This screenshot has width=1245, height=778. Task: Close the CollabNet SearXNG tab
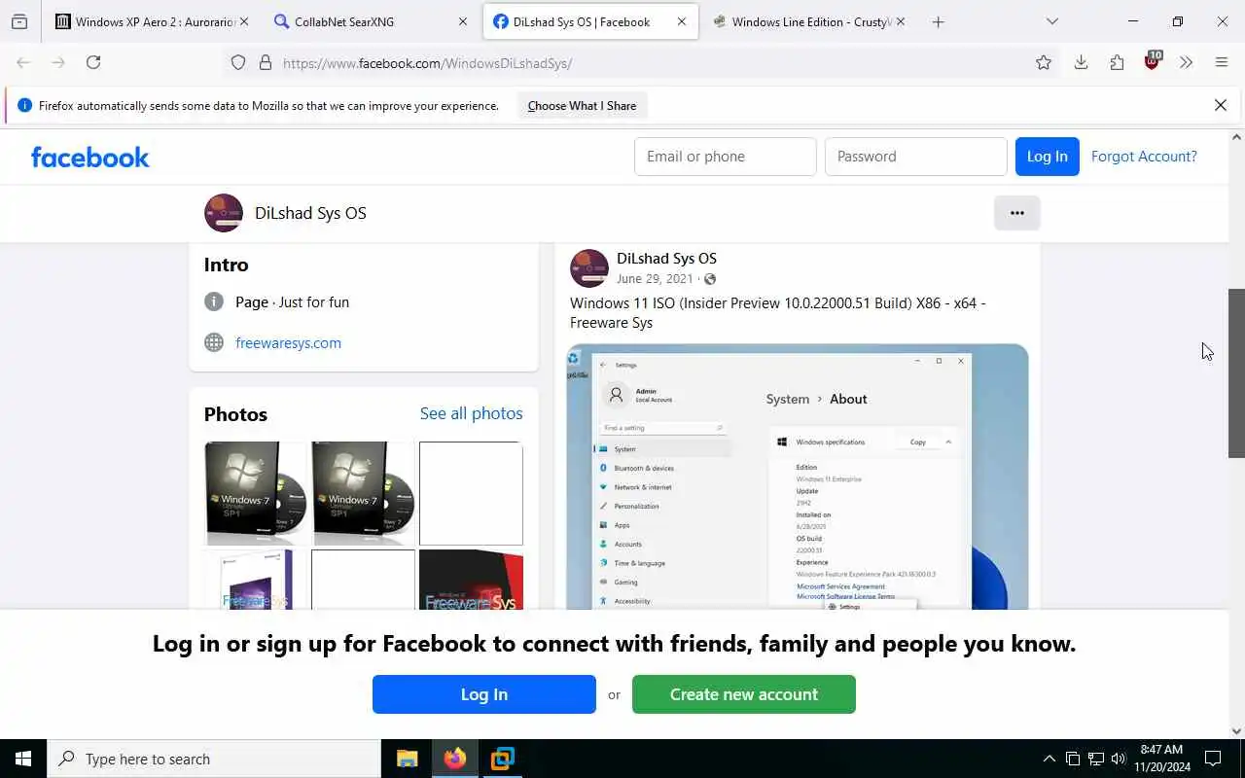[x=463, y=21]
